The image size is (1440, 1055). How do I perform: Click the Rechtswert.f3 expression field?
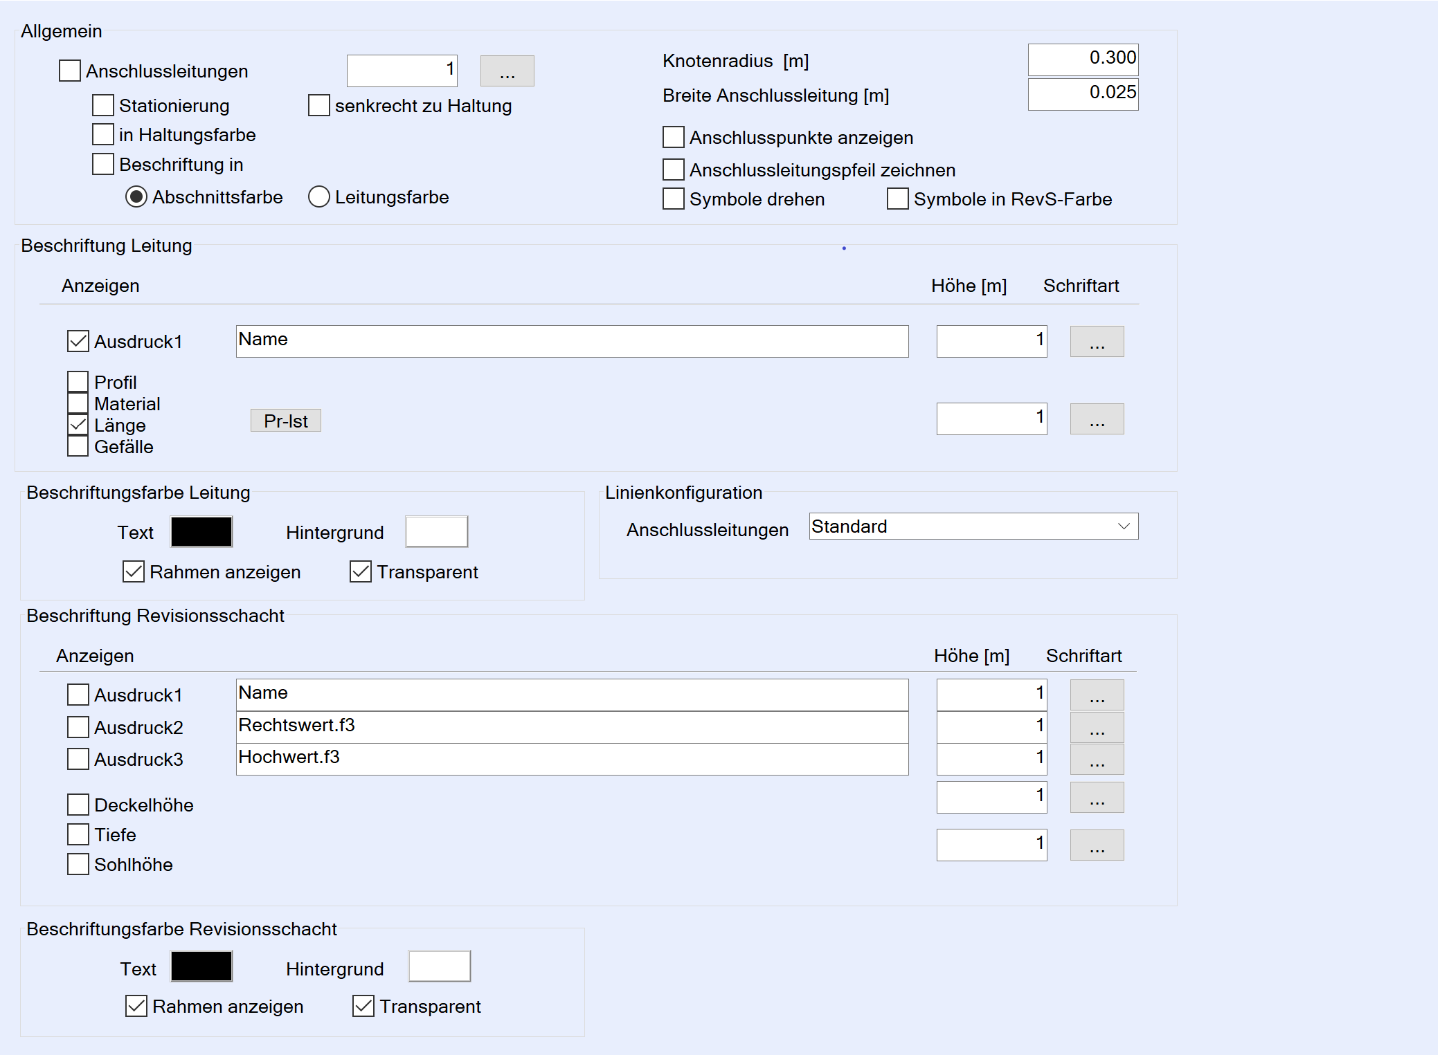pyautogui.click(x=571, y=726)
